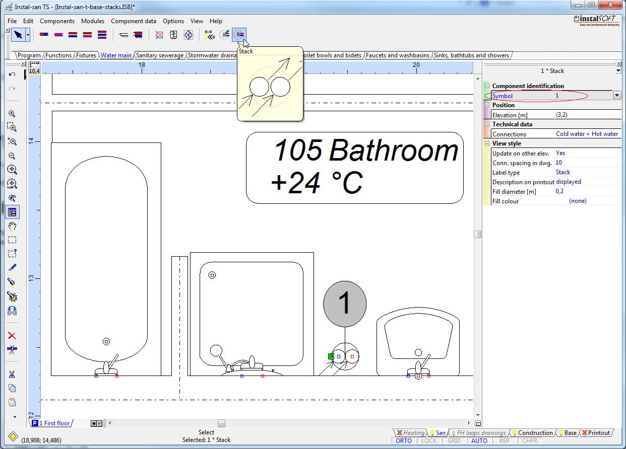
Task: Toggle ORTO mode in status bar
Action: tap(404, 441)
